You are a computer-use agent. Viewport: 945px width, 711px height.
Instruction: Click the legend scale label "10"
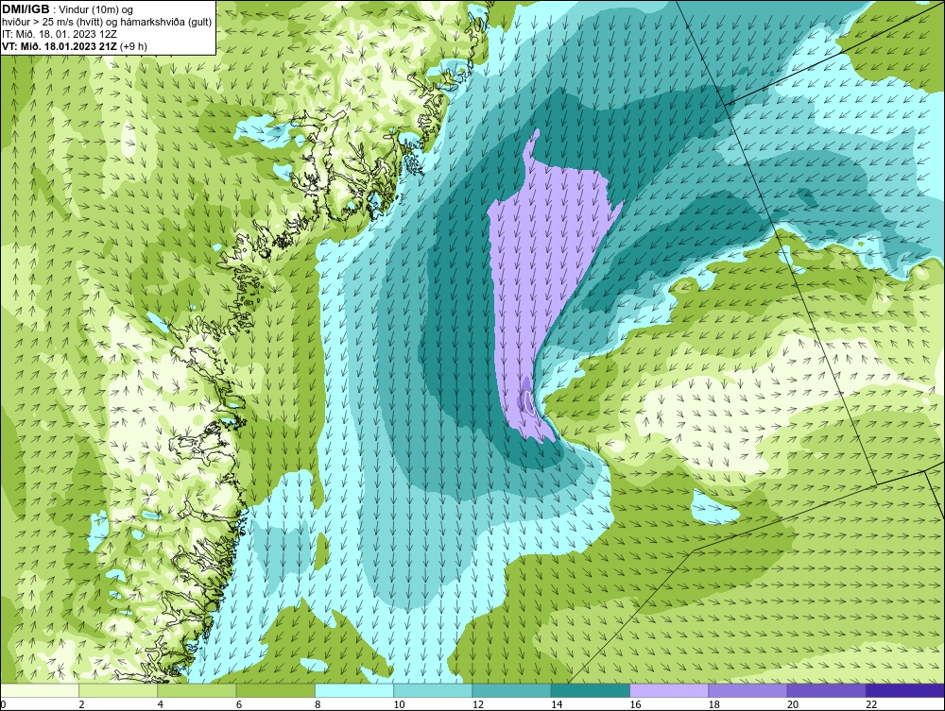pos(399,705)
